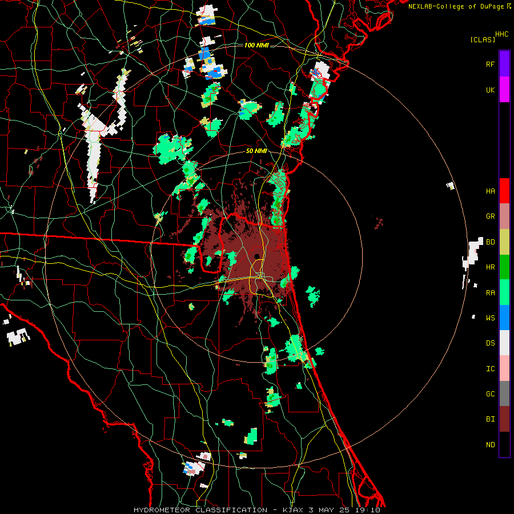Image resolution: width=514 pixels, height=514 pixels.
Task: Click the GR legend color swatch
Action: pyautogui.click(x=504, y=216)
